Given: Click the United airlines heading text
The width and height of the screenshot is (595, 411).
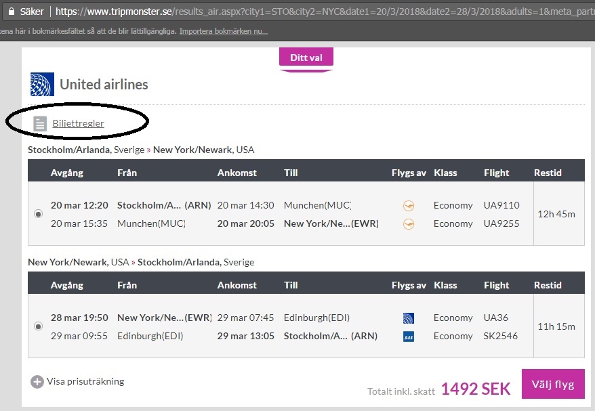Looking at the screenshot, I should (104, 85).
